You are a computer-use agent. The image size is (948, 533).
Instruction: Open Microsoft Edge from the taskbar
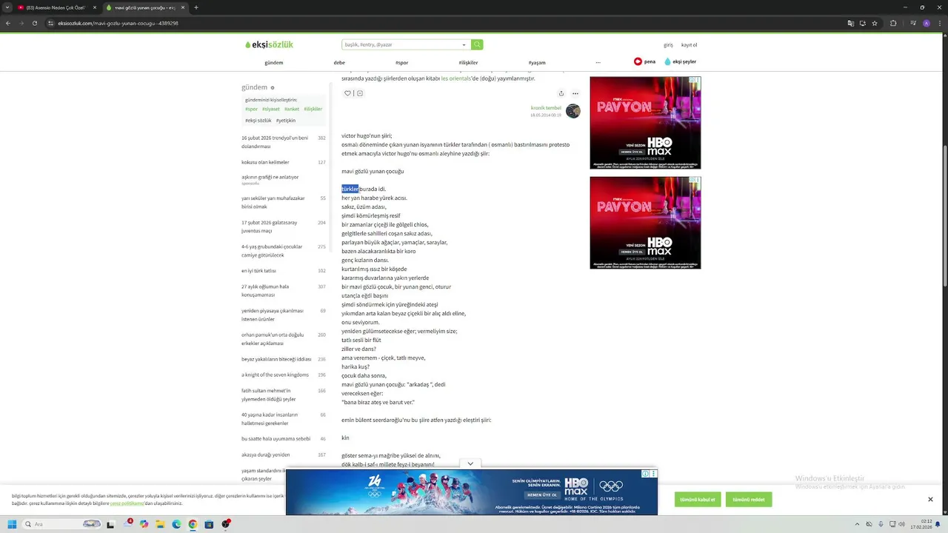(176, 524)
